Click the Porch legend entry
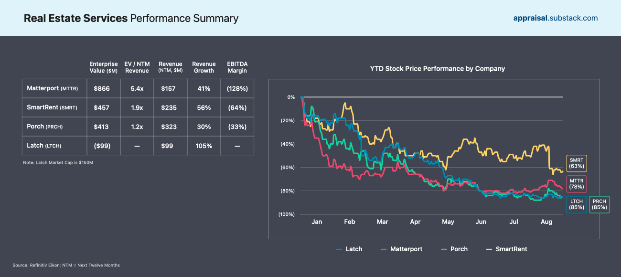 point(454,249)
